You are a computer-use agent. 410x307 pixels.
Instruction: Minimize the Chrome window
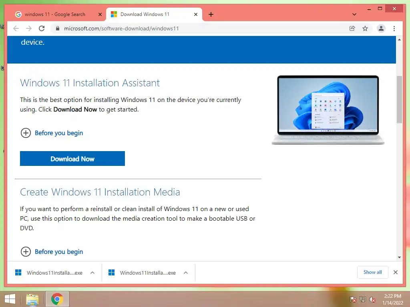(369, 9)
